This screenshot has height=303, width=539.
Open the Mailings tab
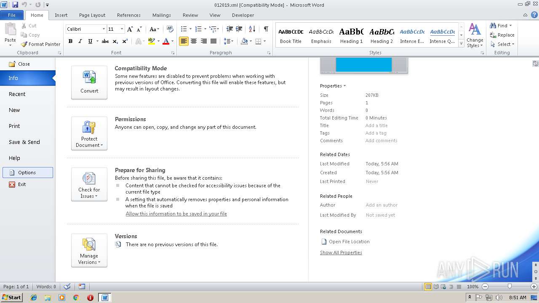click(x=162, y=15)
